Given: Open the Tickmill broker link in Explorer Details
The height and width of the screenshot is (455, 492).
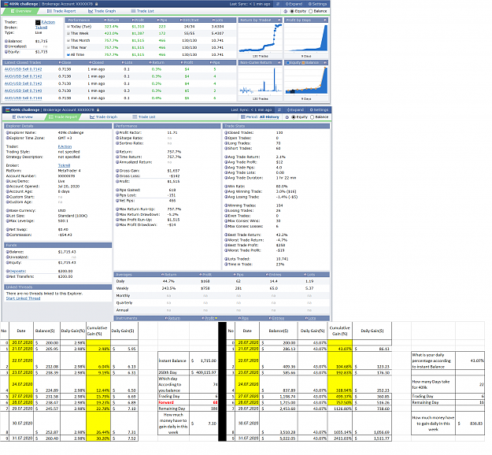Looking at the screenshot, I should tap(64, 165).
